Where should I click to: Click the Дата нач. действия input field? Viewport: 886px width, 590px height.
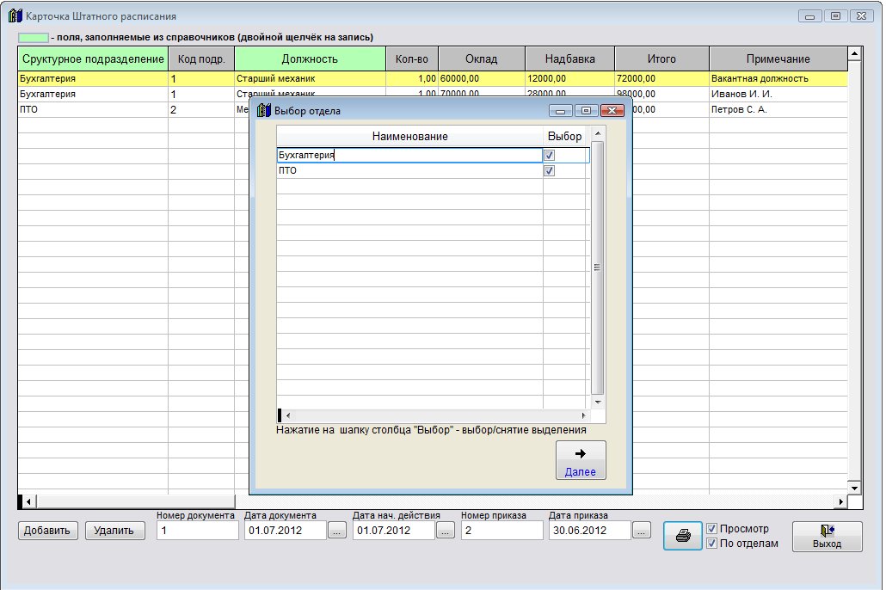pos(394,530)
